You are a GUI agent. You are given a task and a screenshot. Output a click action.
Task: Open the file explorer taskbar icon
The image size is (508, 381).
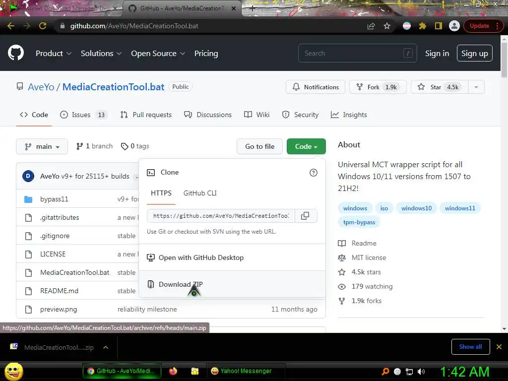click(194, 371)
